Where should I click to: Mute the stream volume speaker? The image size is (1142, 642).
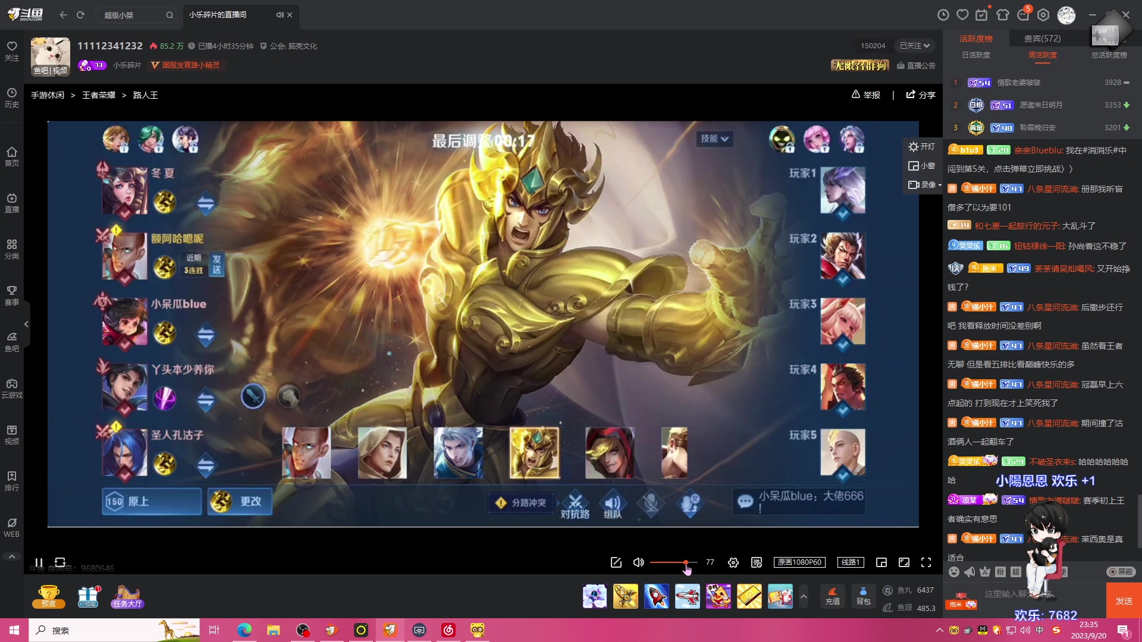click(639, 562)
